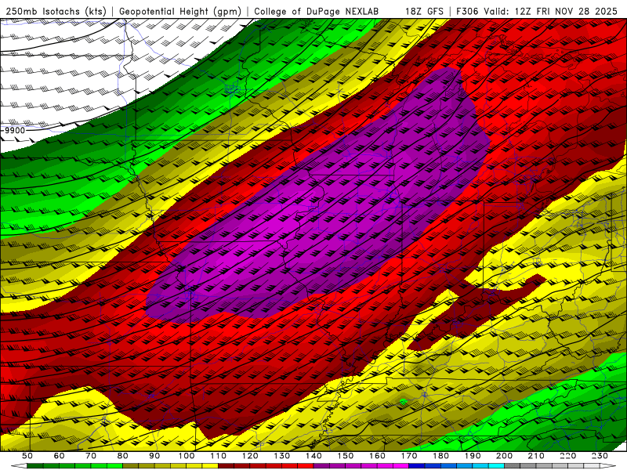Click the '110' value on the color scale
Image resolution: width=627 pixels, height=470 pixels.
point(219,456)
